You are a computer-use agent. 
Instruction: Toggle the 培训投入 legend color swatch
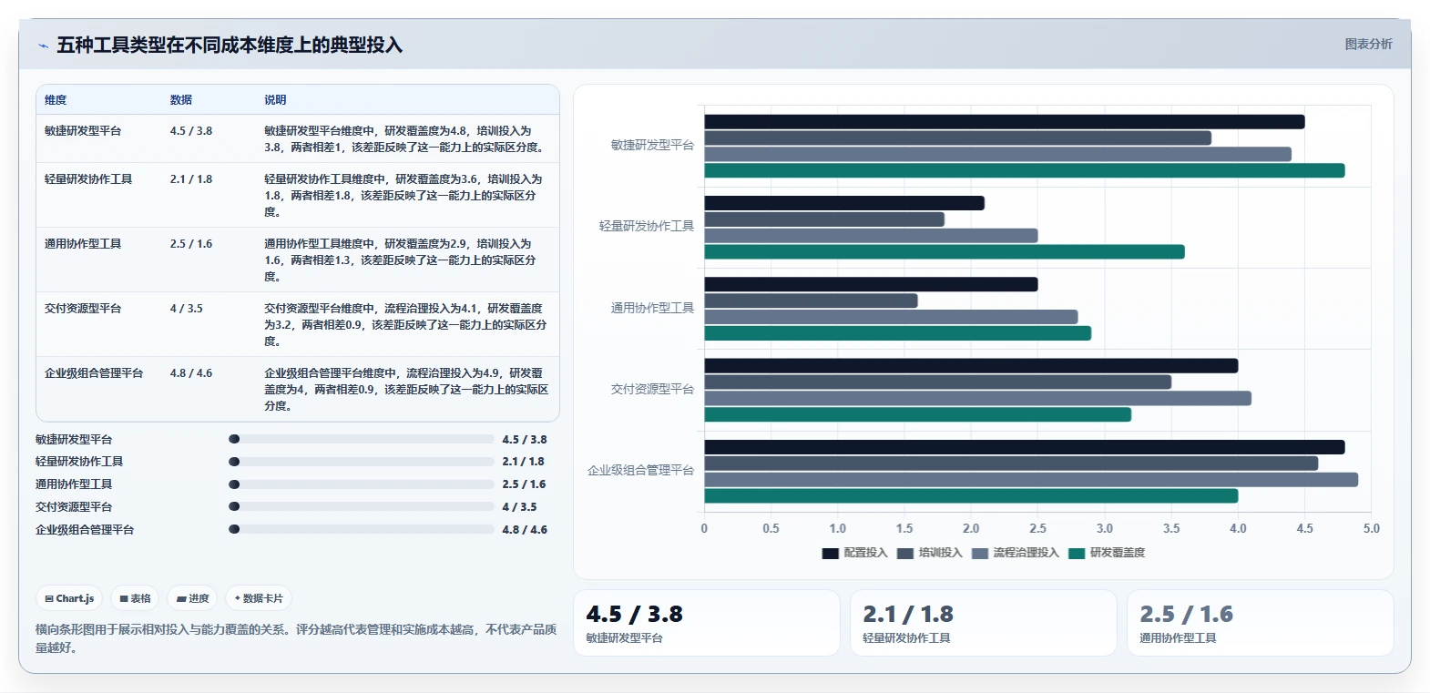click(905, 553)
